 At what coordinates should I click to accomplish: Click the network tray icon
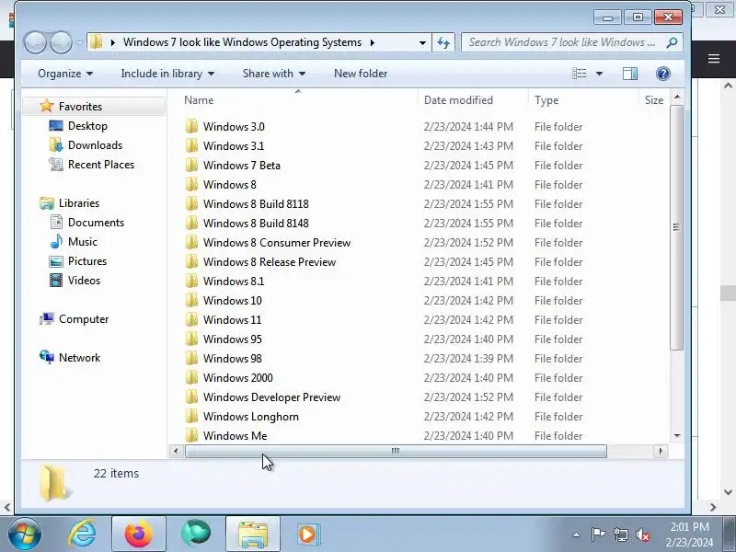(x=620, y=535)
